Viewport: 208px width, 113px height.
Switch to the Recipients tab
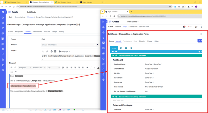click(x=19, y=32)
